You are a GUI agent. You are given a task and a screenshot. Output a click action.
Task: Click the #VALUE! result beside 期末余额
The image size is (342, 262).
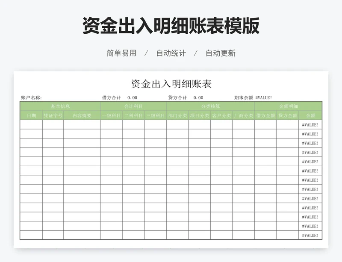click(264, 98)
